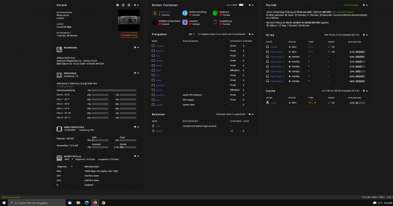
Task: Open the appdata share
Action: pos(160,85)
